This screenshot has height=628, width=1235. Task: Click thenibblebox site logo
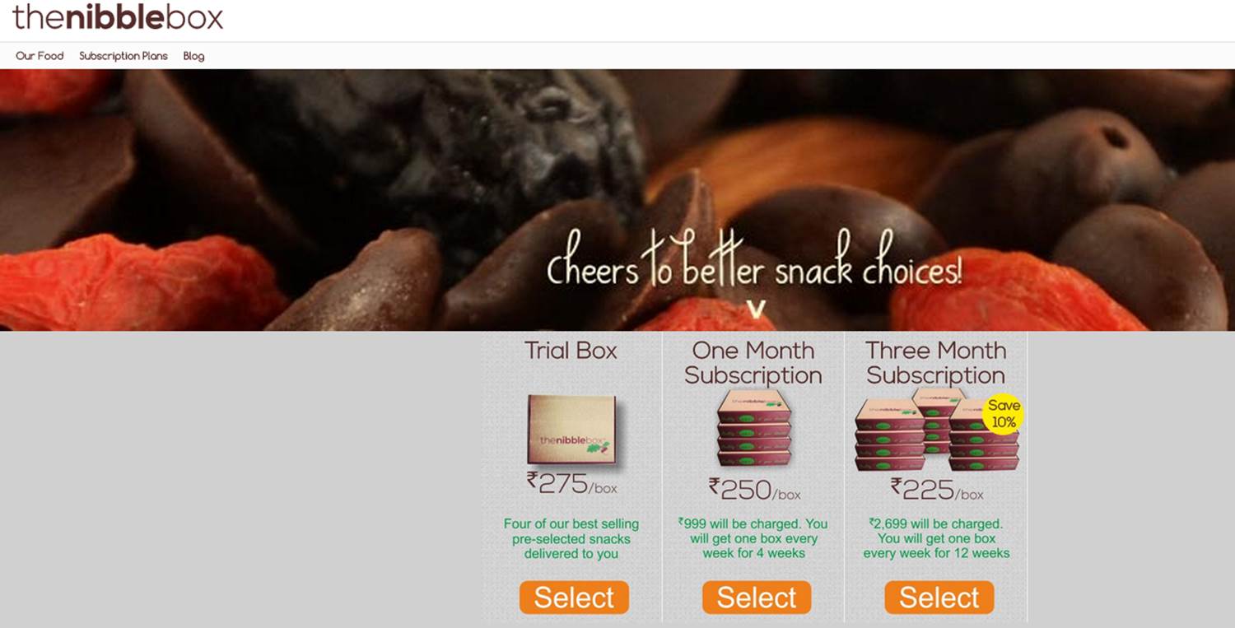click(x=118, y=16)
